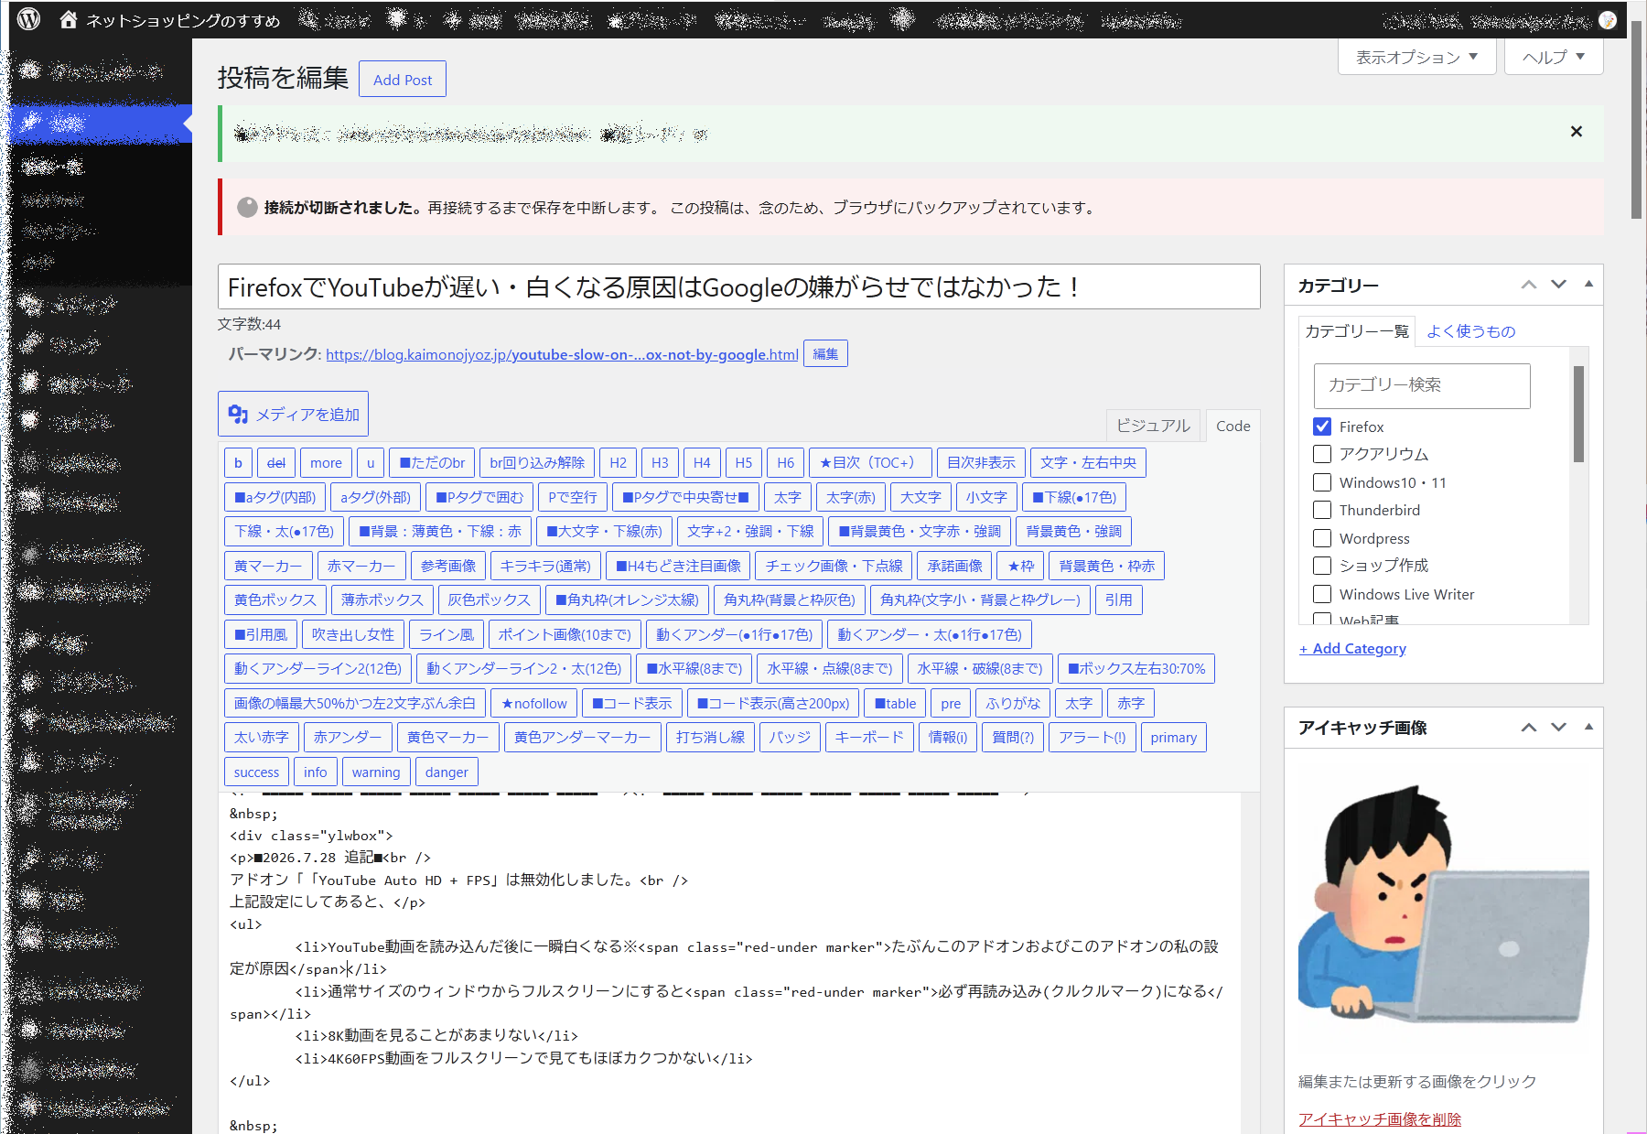Check the アクアリウム category
This screenshot has width=1647, height=1134.
[1322, 454]
